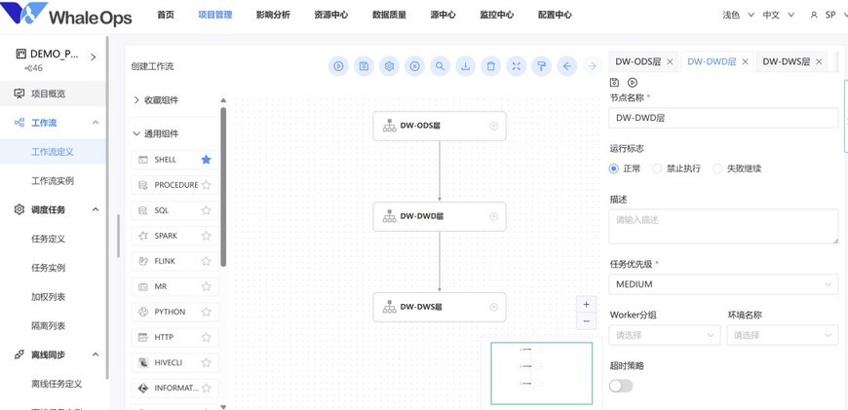The image size is (848, 410).
Task: Click plus icon on DW-DWS层 node
Action: coord(494,307)
